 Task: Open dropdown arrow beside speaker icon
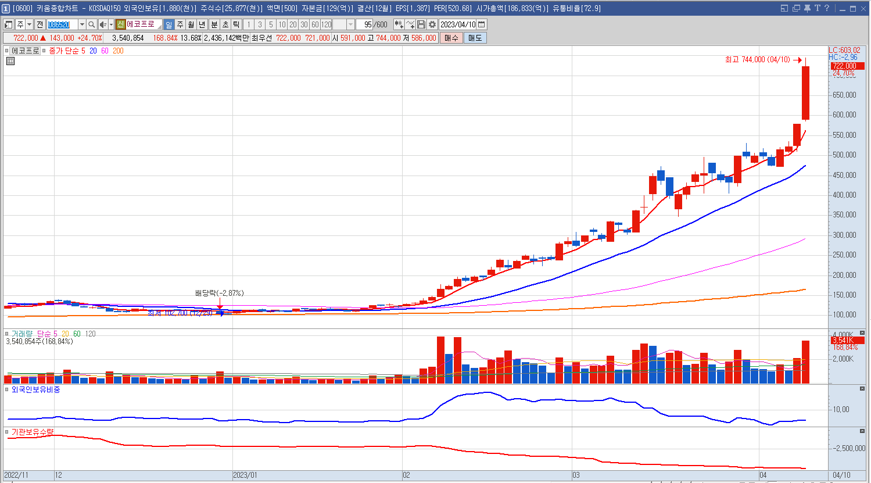point(110,24)
